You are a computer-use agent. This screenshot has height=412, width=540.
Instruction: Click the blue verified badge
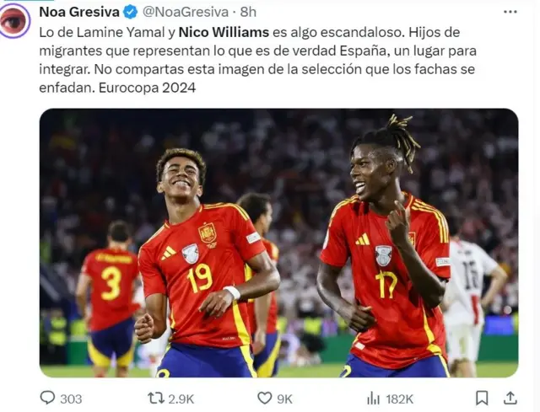pos(131,12)
